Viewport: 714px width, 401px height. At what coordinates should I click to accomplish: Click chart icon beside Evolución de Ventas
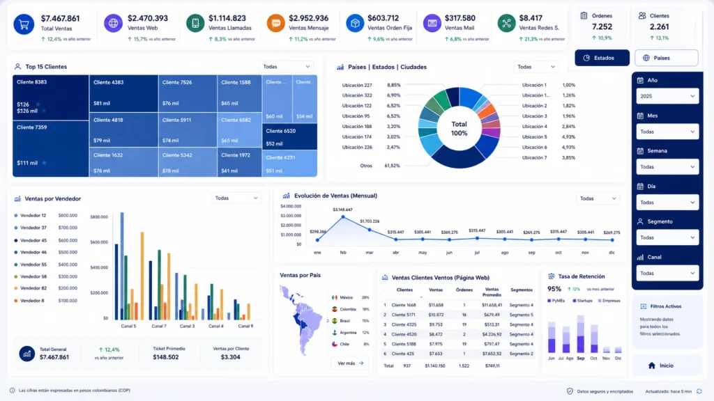[x=286, y=196]
